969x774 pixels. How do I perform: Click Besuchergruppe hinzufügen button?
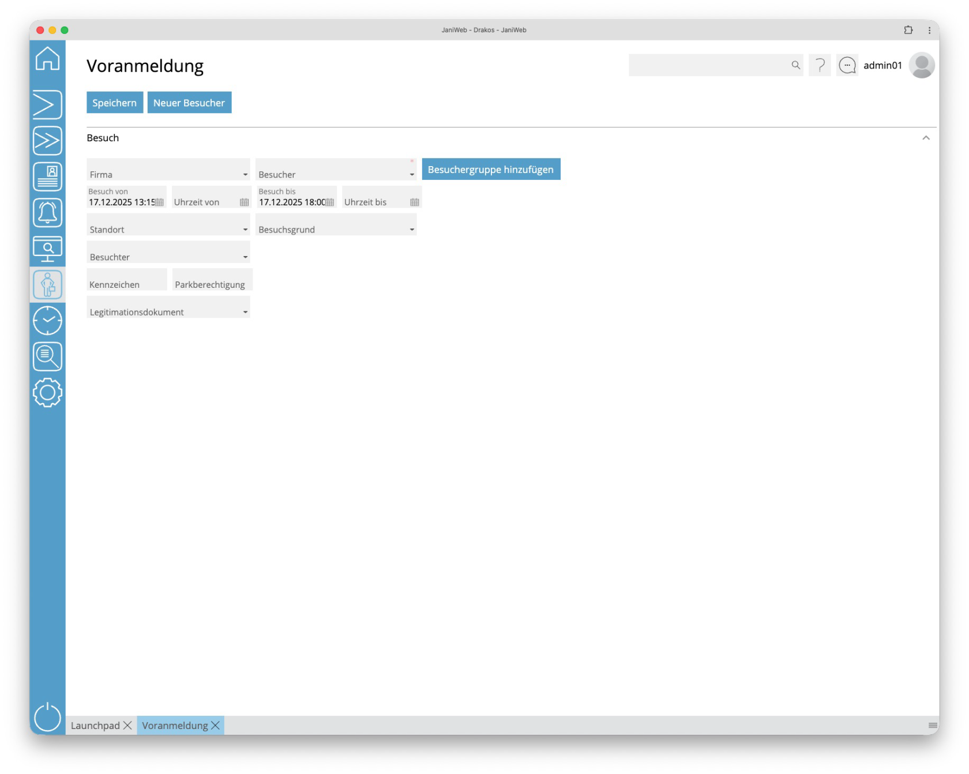tap(491, 170)
